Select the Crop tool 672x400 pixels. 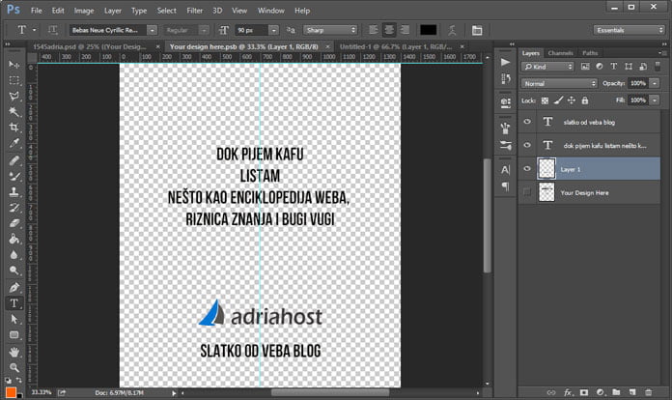click(x=14, y=128)
